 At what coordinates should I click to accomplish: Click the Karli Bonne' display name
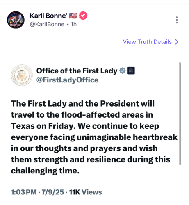coord(48,16)
